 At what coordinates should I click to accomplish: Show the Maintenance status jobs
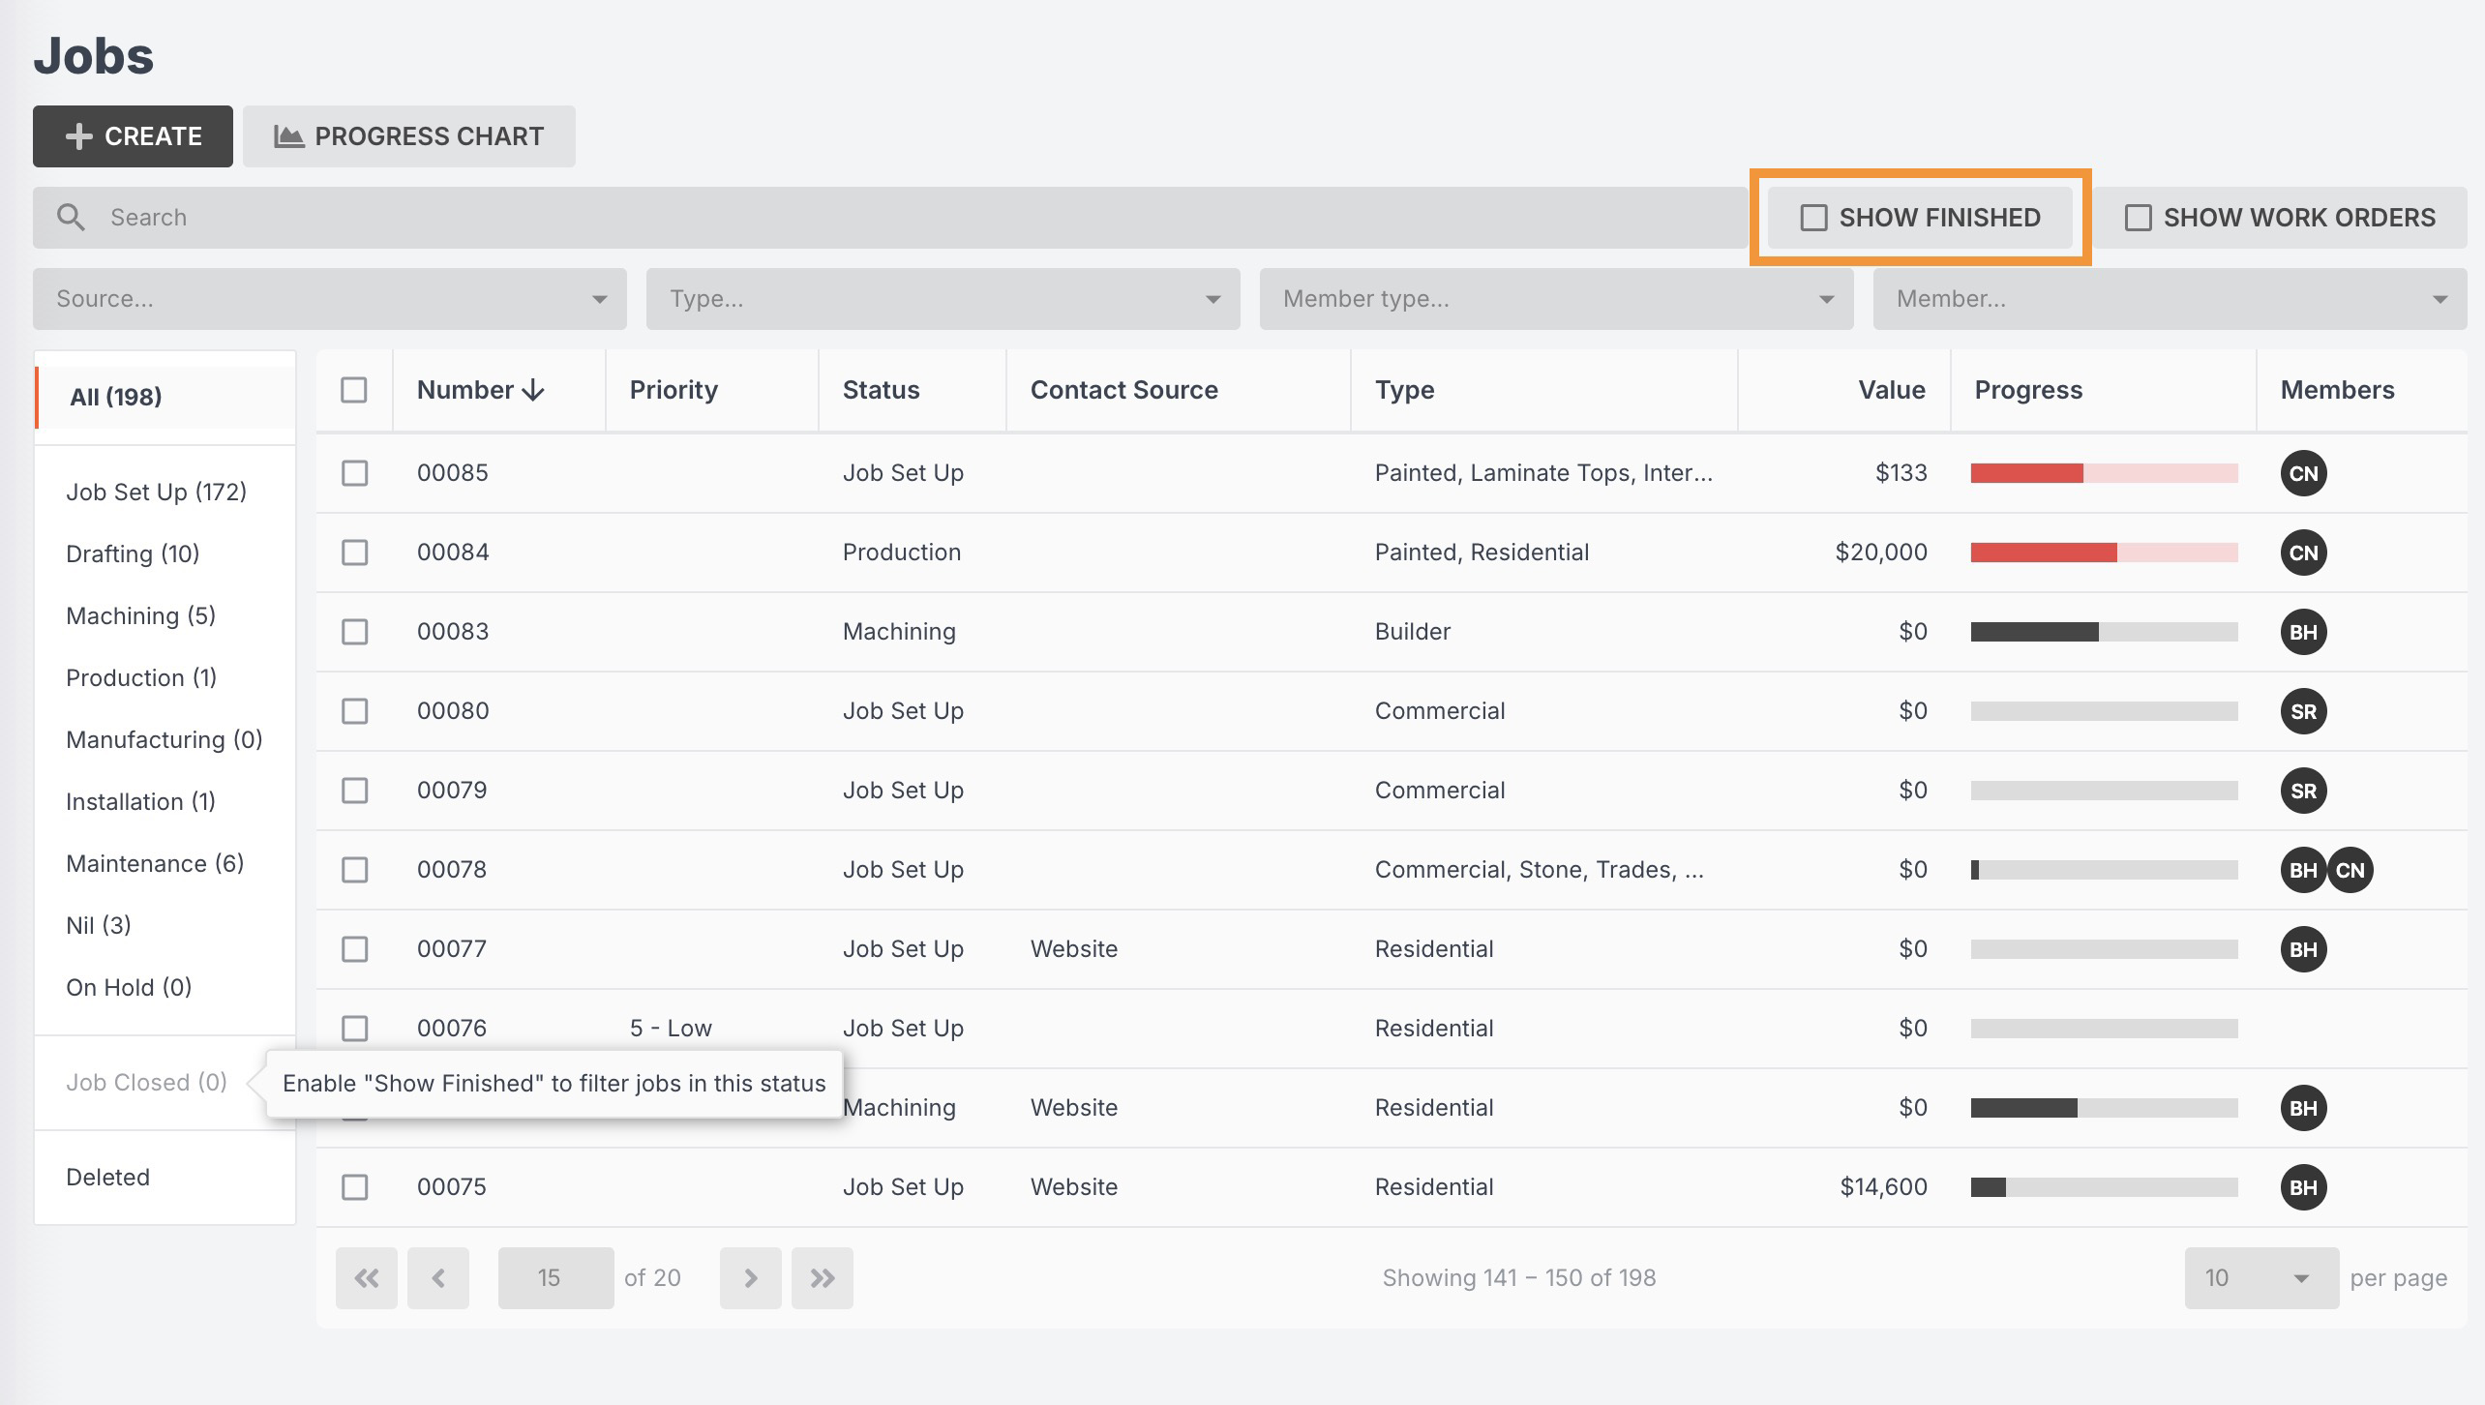(155, 863)
